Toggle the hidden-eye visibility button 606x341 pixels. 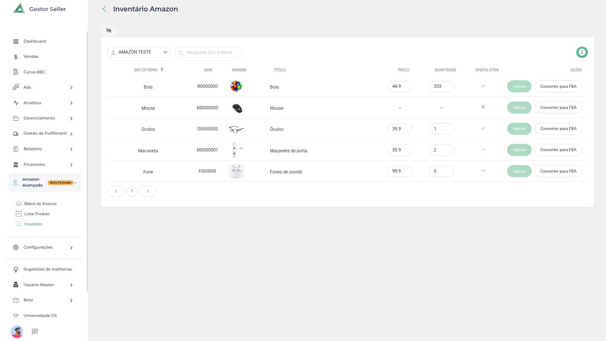[109, 30]
